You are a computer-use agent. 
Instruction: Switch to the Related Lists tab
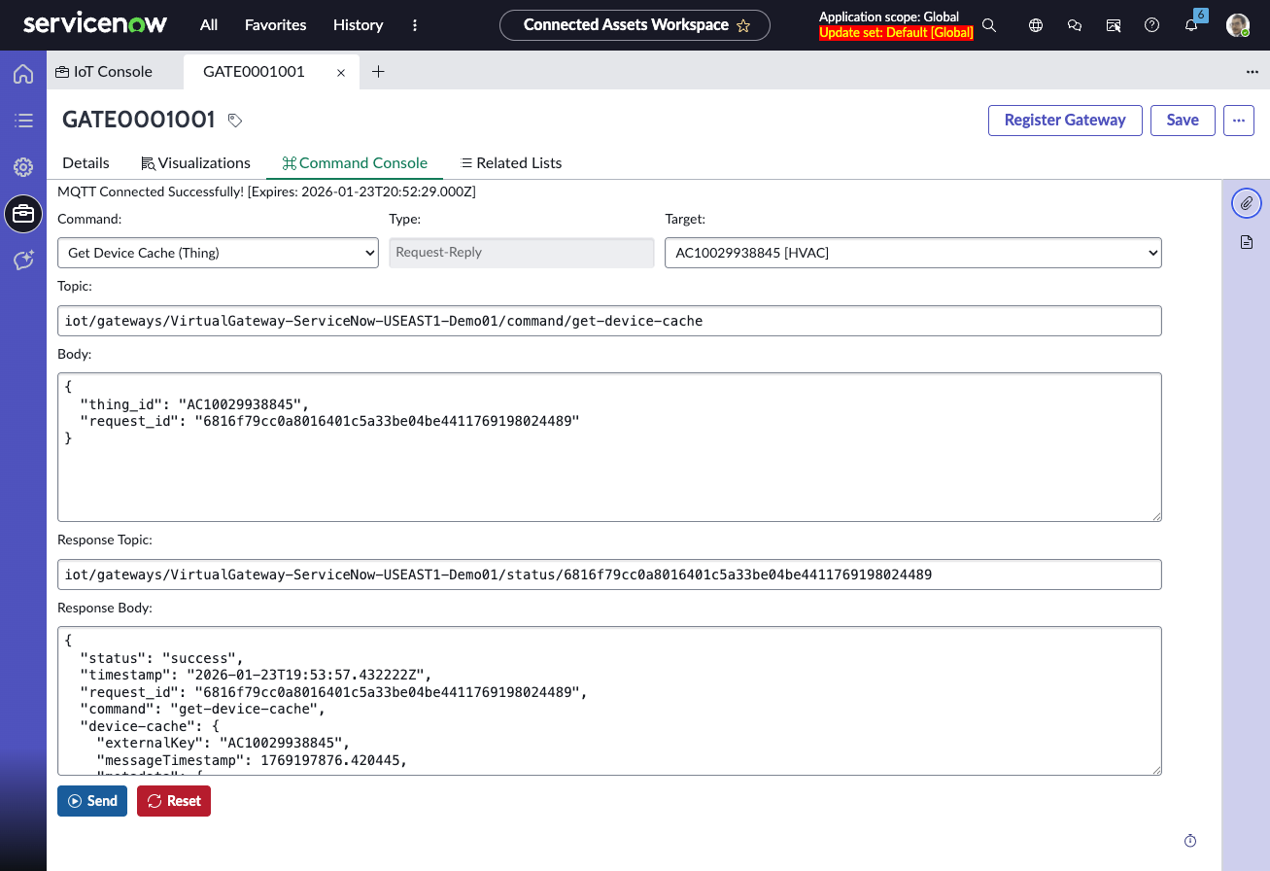coord(511,163)
